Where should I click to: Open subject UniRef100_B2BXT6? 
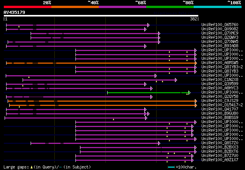click(x=220, y=152)
